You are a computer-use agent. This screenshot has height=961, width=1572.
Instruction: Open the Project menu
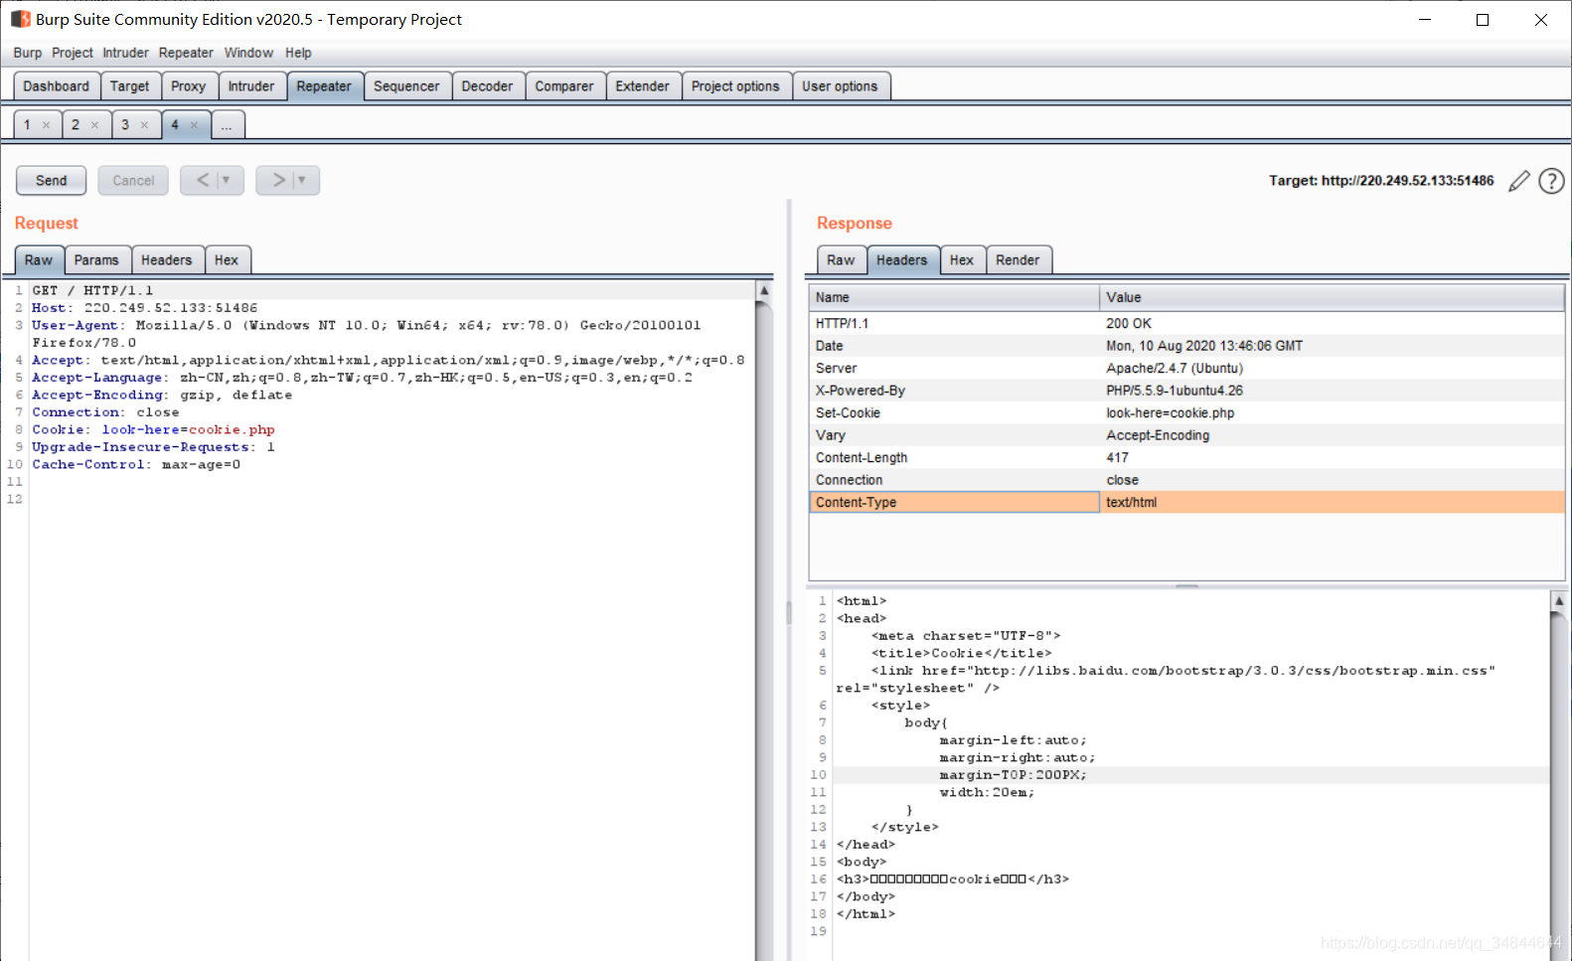click(72, 53)
